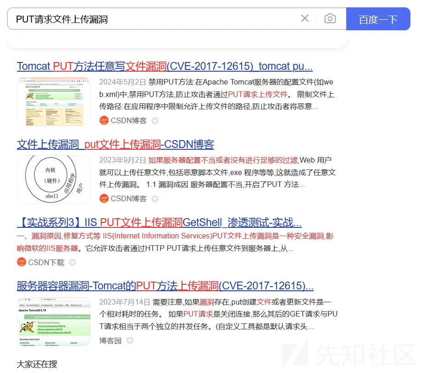Screen dimensions: 426x373
Task: Click the CSDN logo under the 2024年5月2日 result
Action: pyautogui.click(x=104, y=120)
